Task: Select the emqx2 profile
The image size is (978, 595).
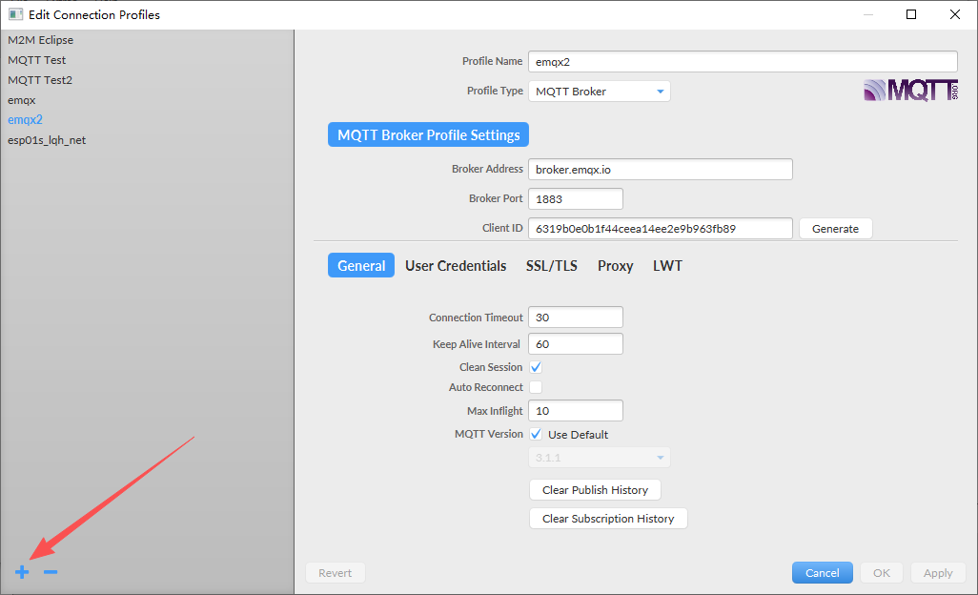Action: 25,120
